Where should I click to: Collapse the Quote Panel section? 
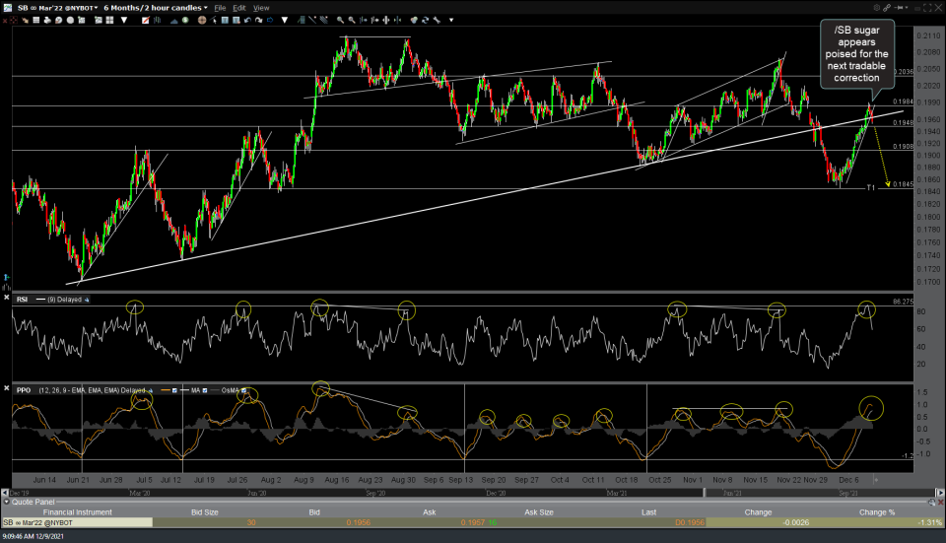coord(6,501)
